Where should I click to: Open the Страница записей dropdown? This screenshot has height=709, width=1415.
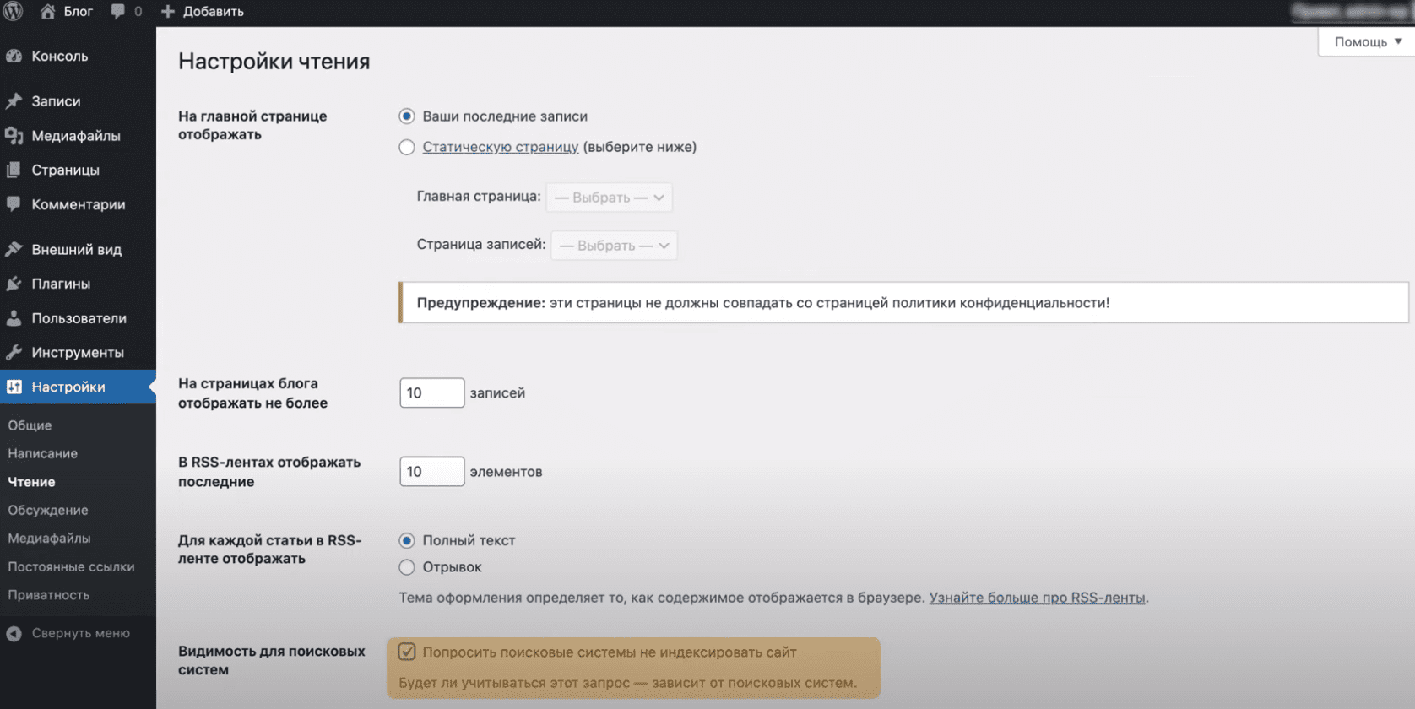point(614,246)
